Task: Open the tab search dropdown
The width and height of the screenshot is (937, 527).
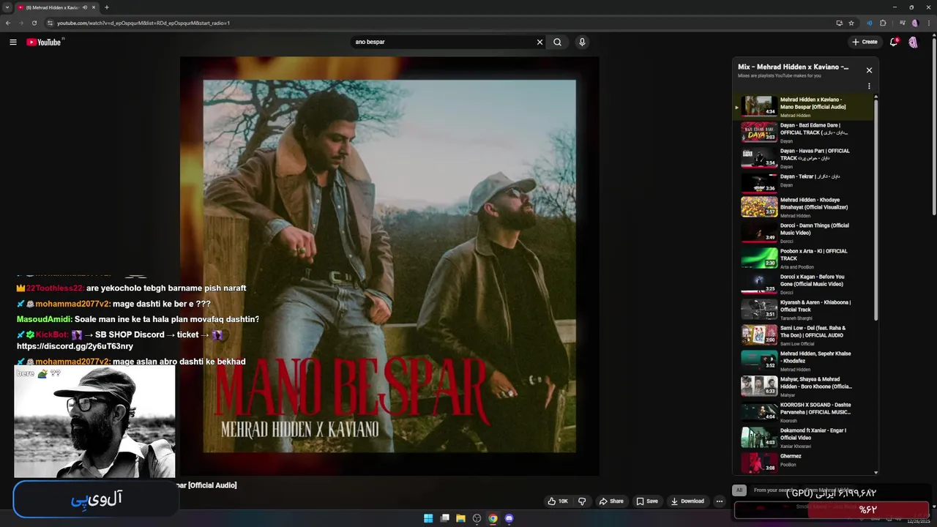Action: click(7, 7)
